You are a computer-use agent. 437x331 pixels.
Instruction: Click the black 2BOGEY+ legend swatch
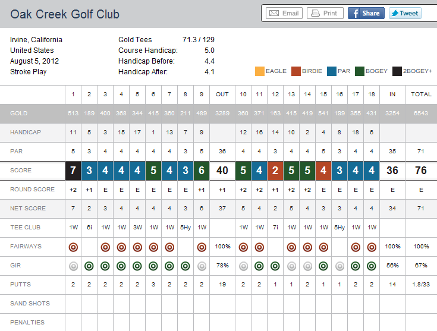(x=397, y=71)
